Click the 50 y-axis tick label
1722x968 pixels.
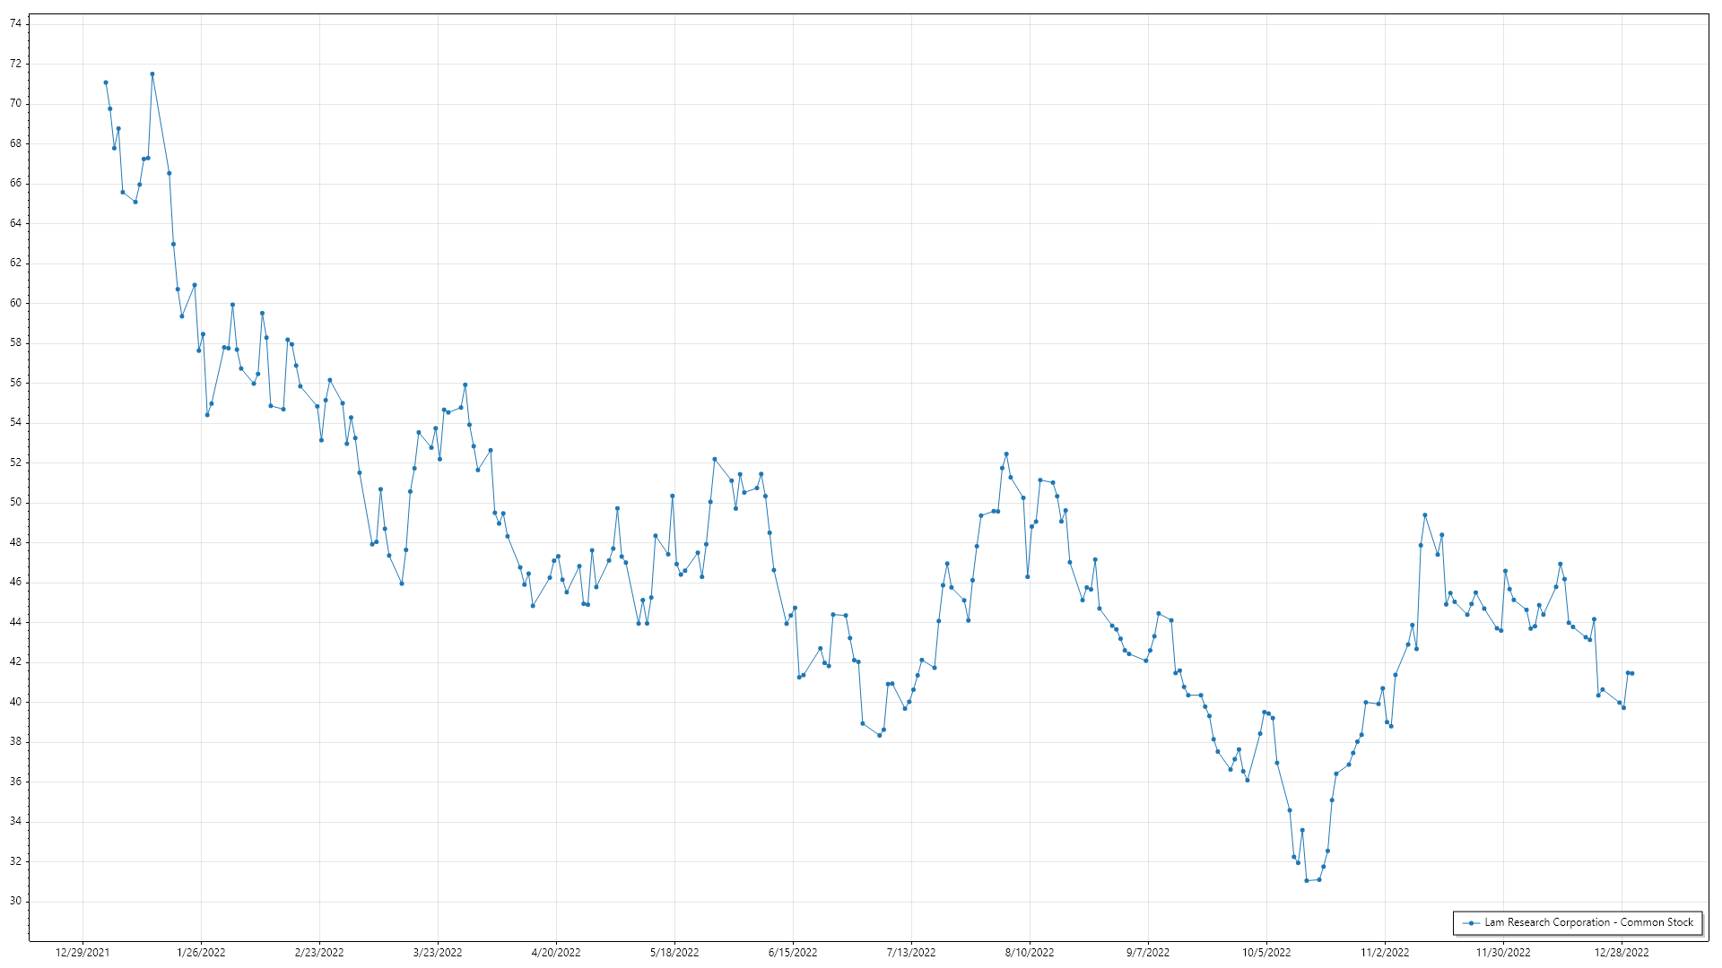click(16, 502)
